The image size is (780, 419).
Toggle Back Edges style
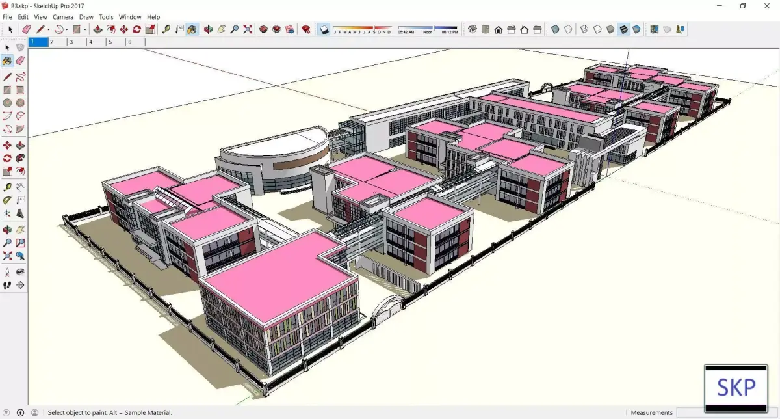[568, 29]
